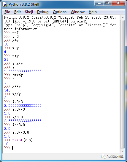This screenshot has width=127, height=162.
Task: Close the Python 3.8.2 Shell window
Action: (118, 3)
